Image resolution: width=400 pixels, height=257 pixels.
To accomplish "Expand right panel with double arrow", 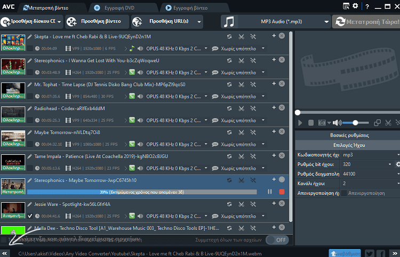I will tap(395, 253).
